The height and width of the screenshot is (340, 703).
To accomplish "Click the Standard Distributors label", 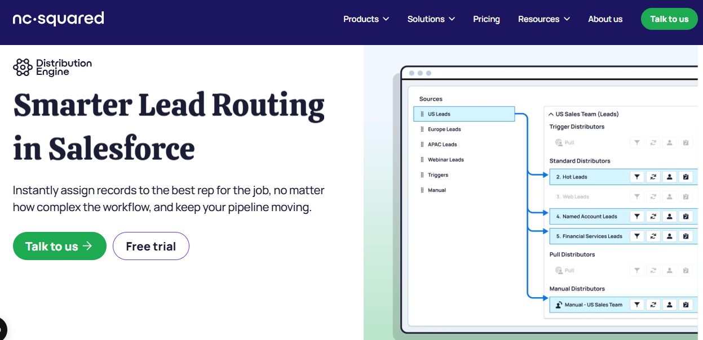I will [580, 160].
